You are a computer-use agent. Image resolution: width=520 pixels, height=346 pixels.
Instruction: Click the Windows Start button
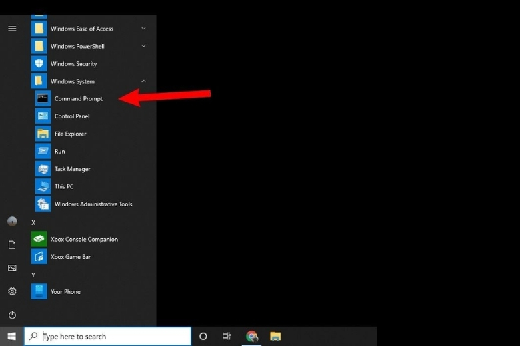(11, 337)
